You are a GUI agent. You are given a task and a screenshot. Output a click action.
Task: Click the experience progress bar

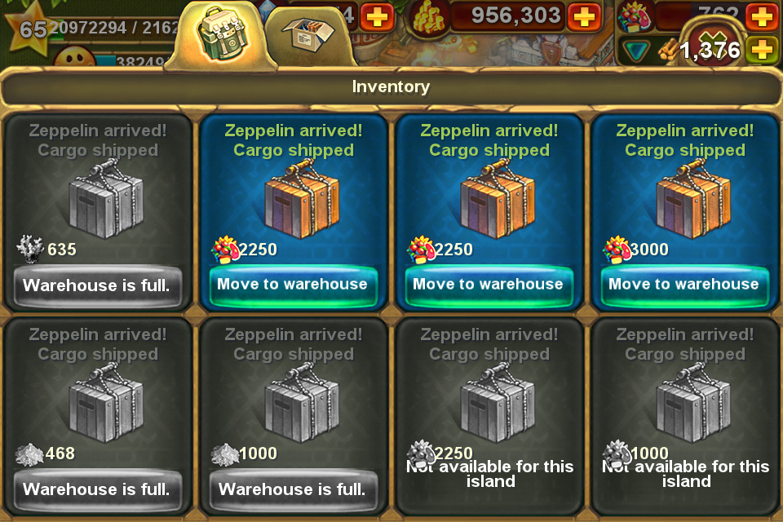[x=113, y=29]
